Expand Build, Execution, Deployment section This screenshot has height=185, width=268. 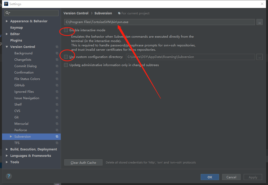7,149
